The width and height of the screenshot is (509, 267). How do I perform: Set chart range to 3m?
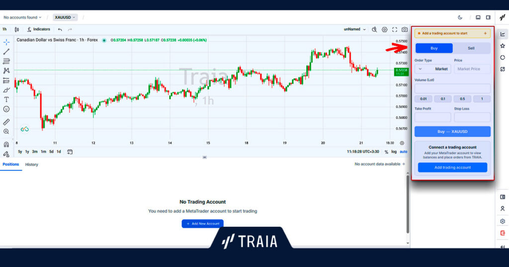35,152
